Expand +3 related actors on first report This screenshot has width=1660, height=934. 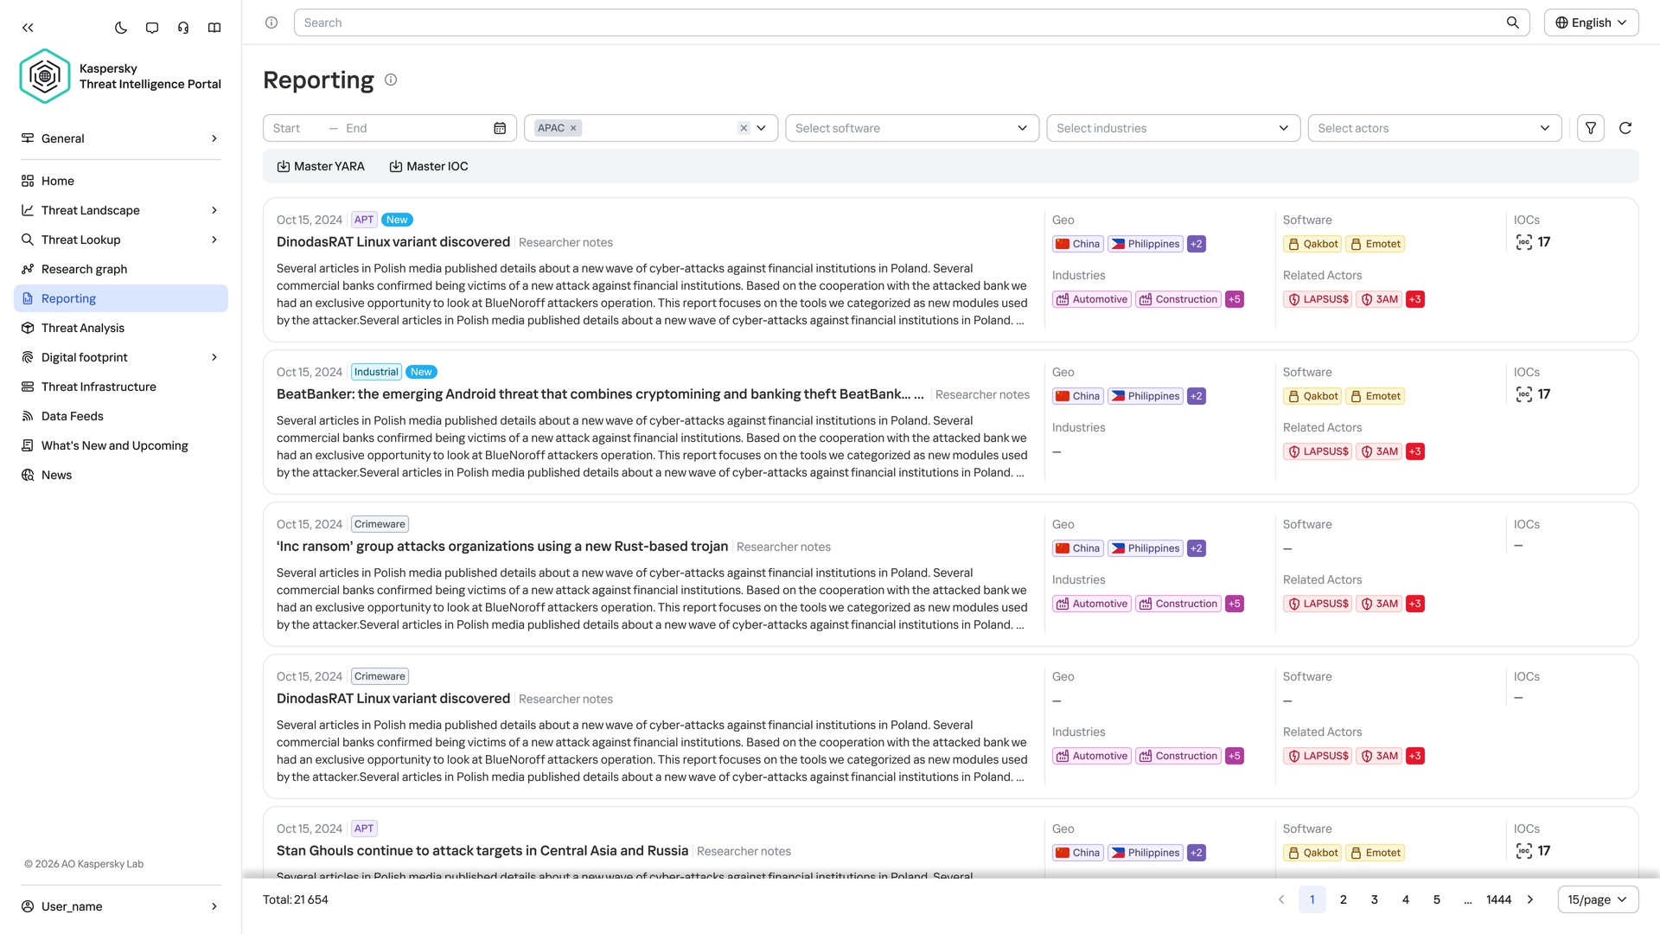pyautogui.click(x=1415, y=299)
